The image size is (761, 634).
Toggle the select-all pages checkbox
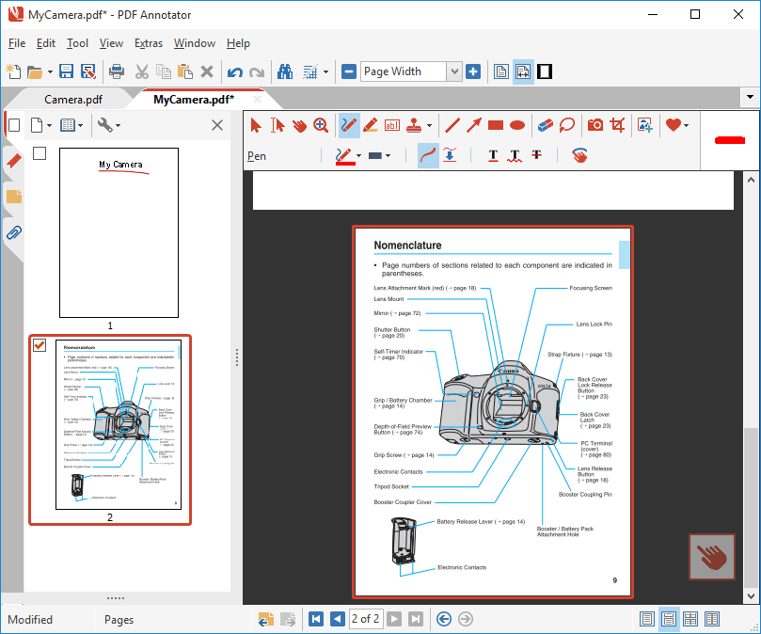click(x=14, y=125)
